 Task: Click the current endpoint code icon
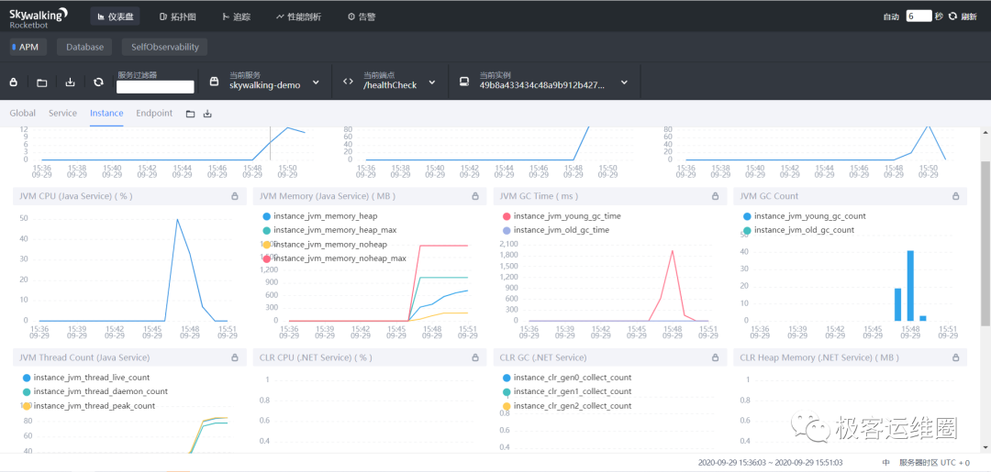[348, 82]
